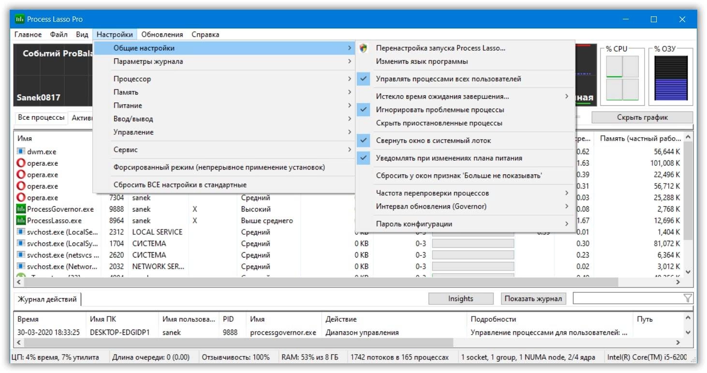The height and width of the screenshot is (373, 707).
Task: Click NETWORK SER... user cell
Action: point(158,267)
